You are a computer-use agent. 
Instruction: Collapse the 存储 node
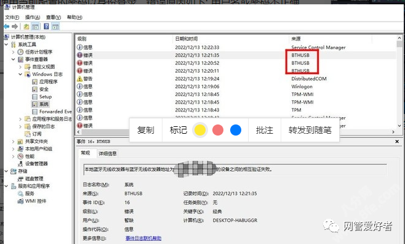tap(6, 171)
